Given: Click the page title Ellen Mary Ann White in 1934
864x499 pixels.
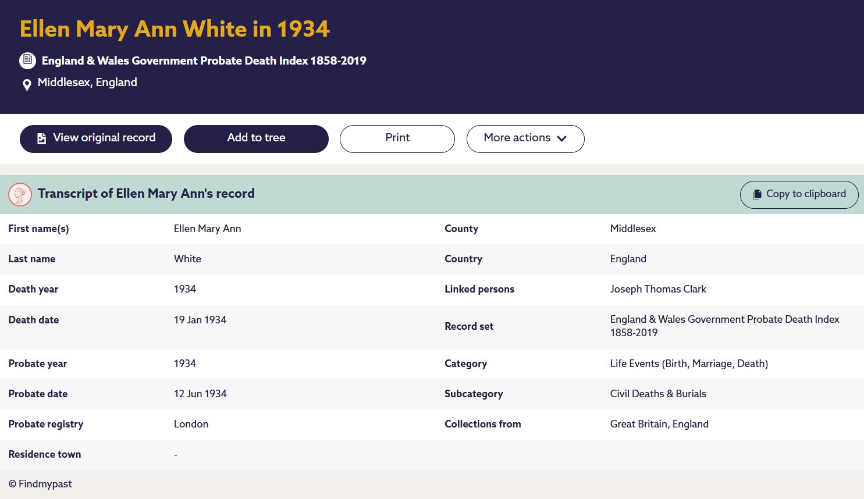Looking at the screenshot, I should [x=175, y=29].
